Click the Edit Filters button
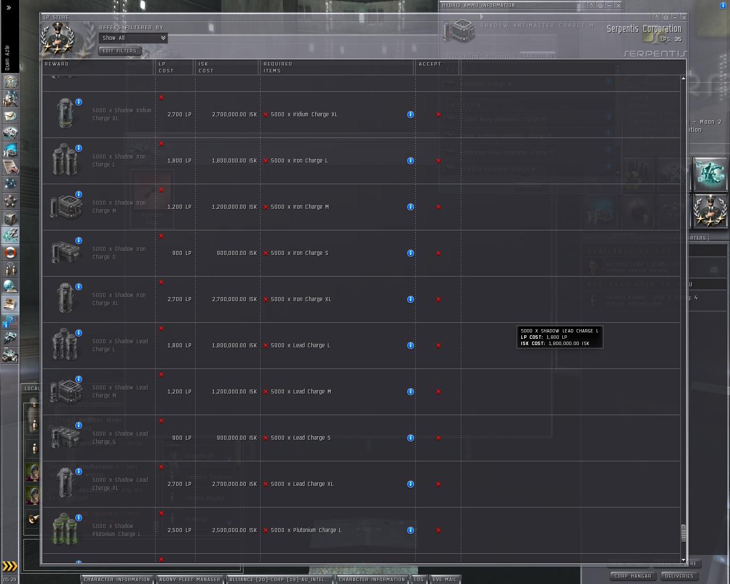 pos(119,51)
